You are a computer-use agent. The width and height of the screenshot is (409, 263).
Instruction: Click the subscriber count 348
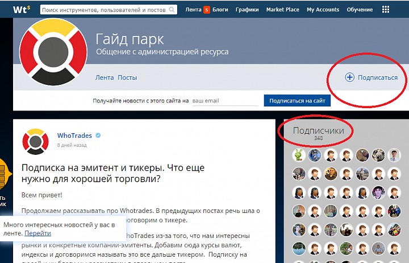[318, 138]
